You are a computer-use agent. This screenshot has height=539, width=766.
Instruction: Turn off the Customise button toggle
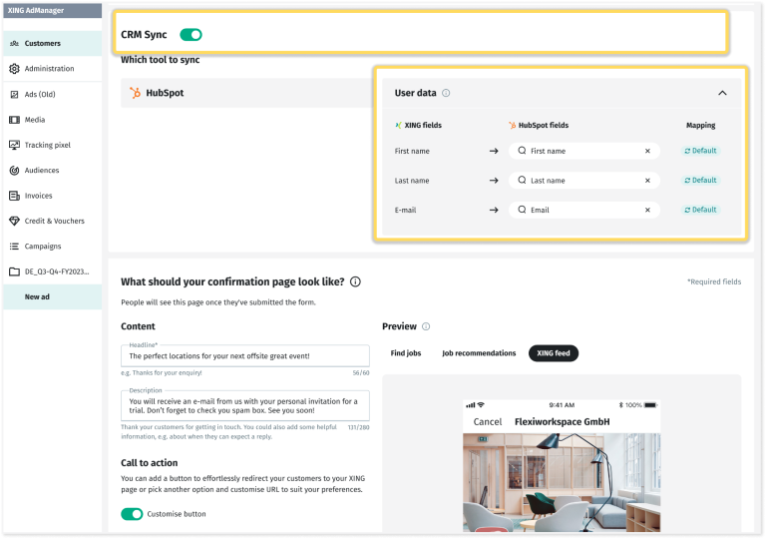coord(132,514)
